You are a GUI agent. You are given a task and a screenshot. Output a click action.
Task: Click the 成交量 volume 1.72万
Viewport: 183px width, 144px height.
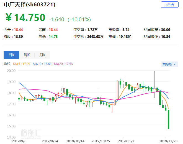pyautogui.click(x=92, y=30)
